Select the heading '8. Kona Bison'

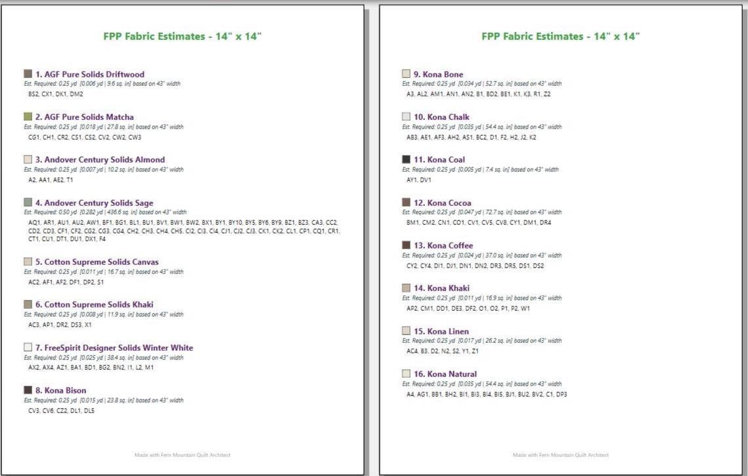pos(60,390)
